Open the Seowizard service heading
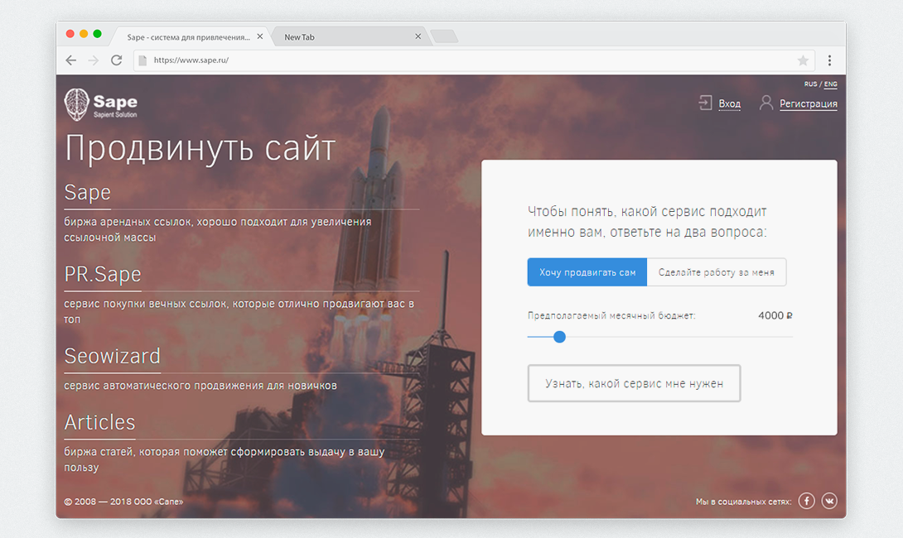 (x=113, y=356)
